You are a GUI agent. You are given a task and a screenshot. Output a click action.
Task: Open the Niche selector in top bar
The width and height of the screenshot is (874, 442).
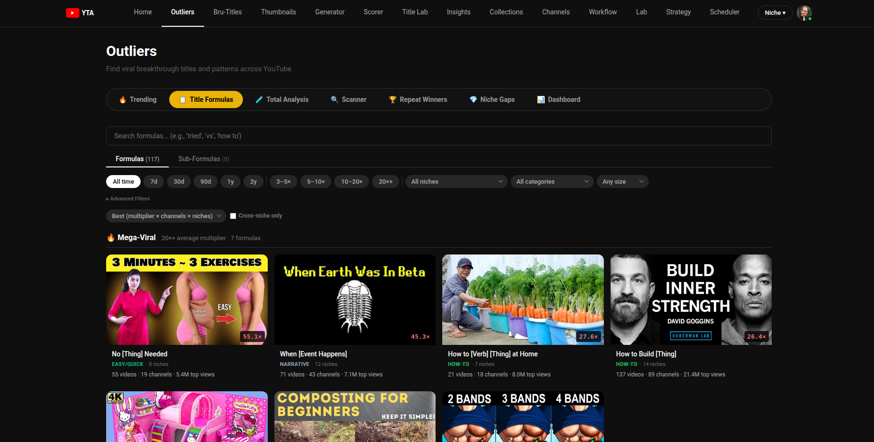coord(775,13)
